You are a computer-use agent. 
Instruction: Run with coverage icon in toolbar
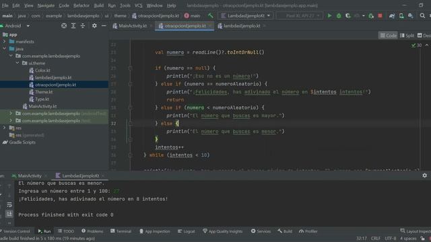[x=348, y=16]
